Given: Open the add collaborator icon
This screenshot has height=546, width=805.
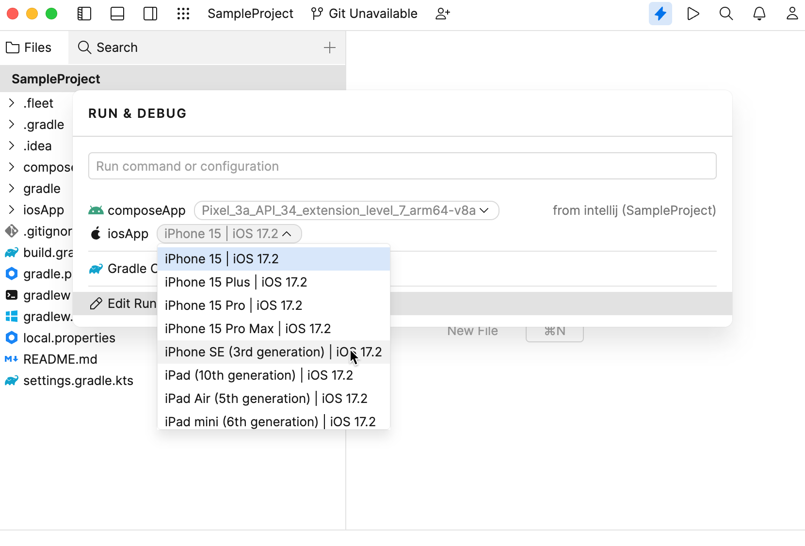Looking at the screenshot, I should click(443, 14).
